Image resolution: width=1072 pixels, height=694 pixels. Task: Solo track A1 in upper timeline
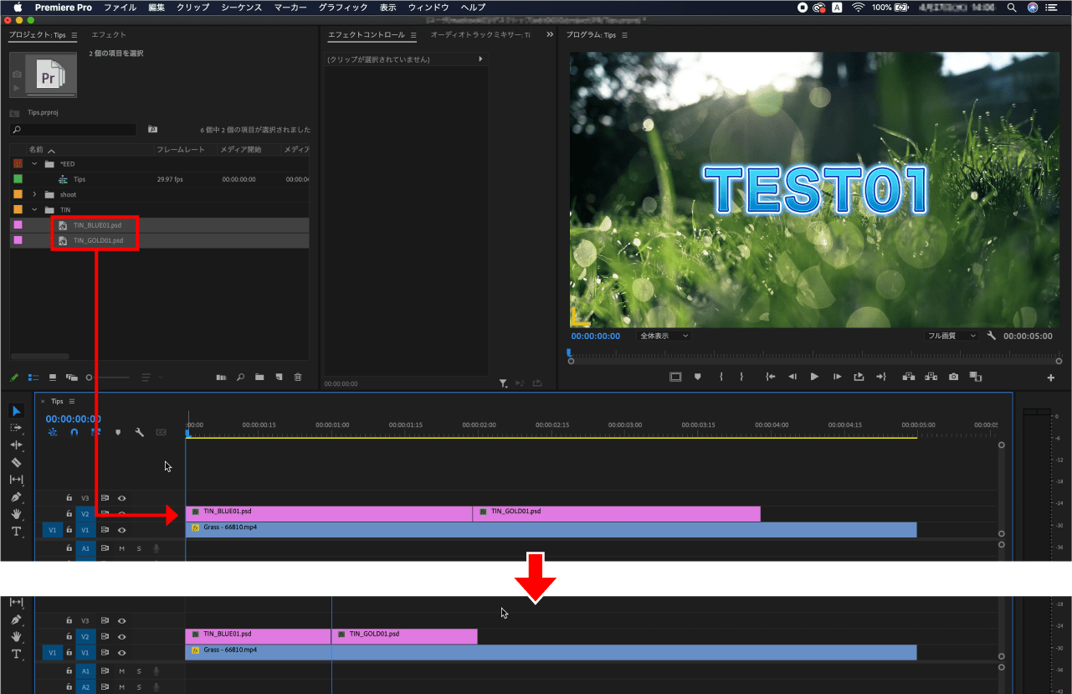139,548
